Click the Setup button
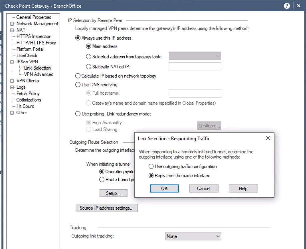Screen dimensions: 306x249 pyautogui.click(x=113, y=193)
